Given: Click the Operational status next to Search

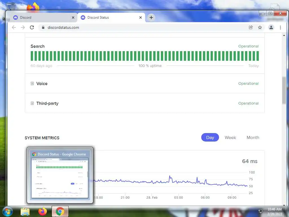Looking at the screenshot, I should click(x=248, y=46).
